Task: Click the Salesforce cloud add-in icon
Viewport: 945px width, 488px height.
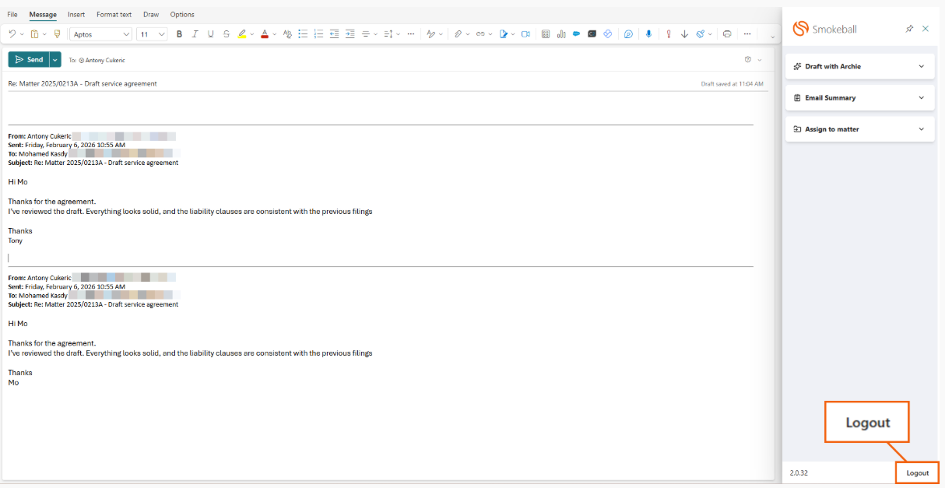Action: coord(577,34)
